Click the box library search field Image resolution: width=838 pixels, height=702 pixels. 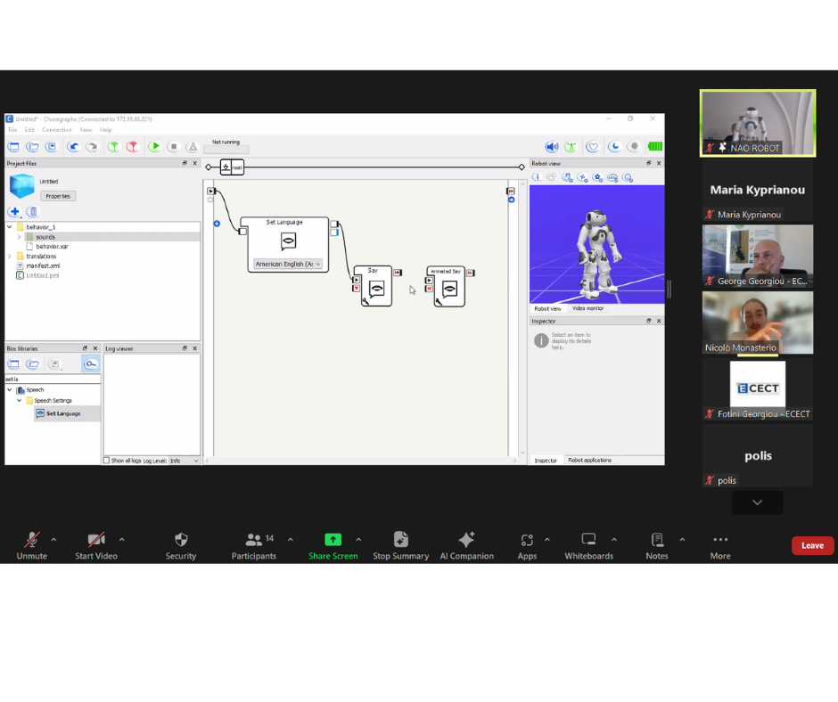click(x=53, y=379)
